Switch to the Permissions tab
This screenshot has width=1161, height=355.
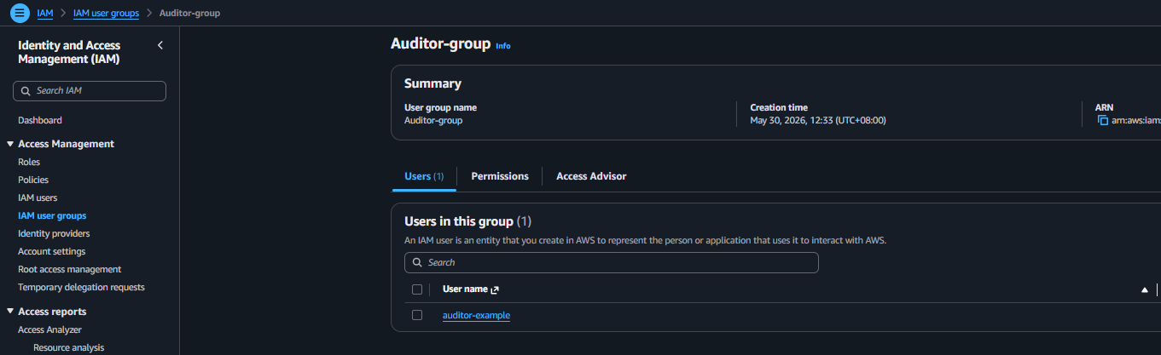point(500,176)
